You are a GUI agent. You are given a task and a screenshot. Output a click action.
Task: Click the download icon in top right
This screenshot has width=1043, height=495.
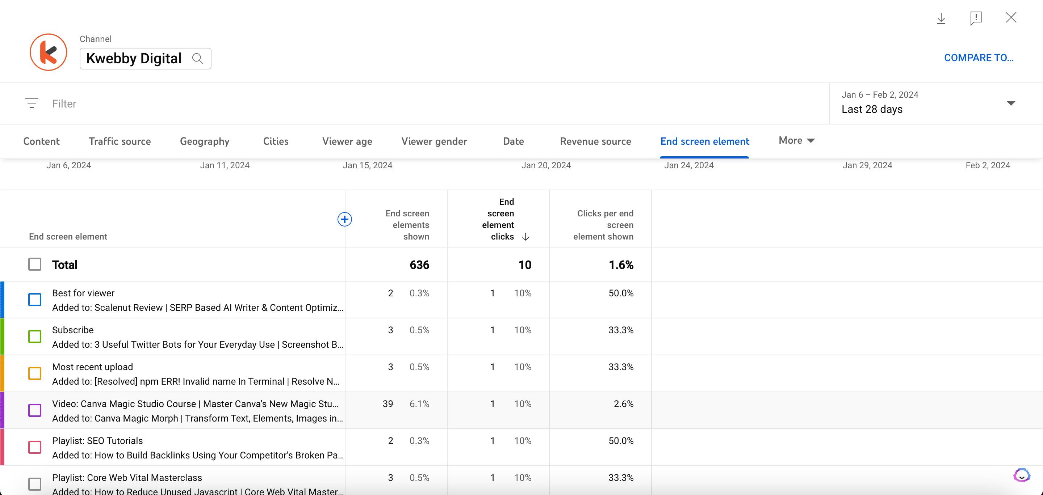tap(942, 17)
